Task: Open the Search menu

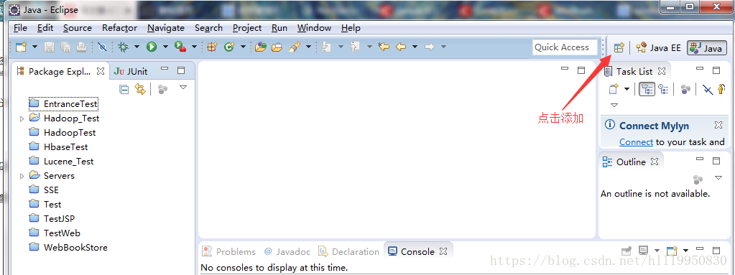Action: [208, 28]
